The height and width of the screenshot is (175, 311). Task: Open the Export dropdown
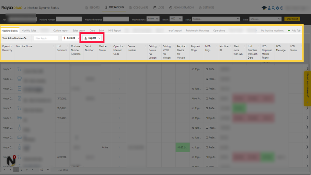(92, 38)
